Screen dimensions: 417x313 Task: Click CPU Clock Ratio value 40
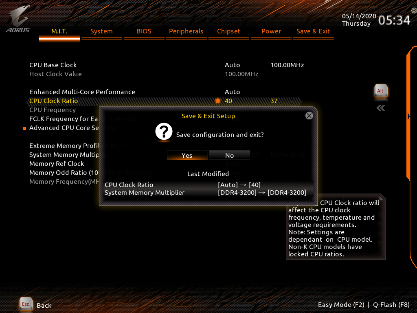tap(228, 101)
